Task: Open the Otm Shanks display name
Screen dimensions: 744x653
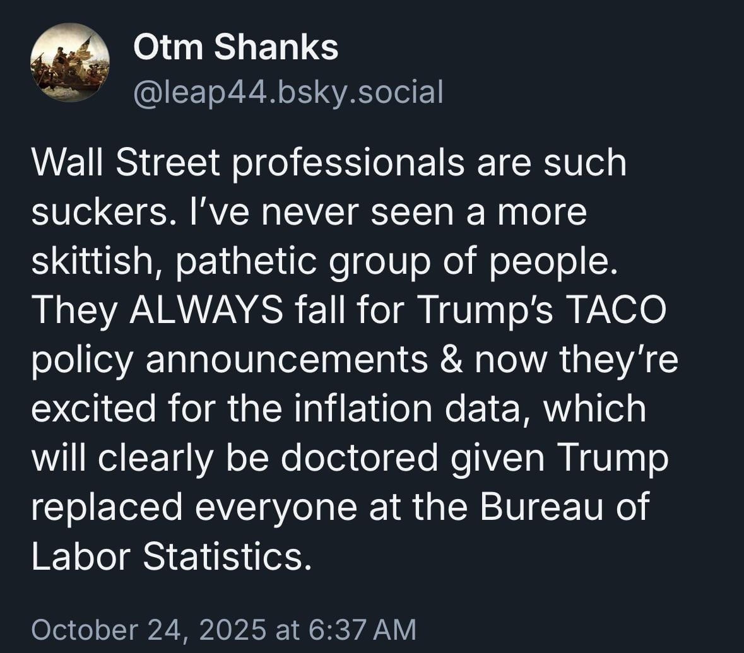Action: pos(235,47)
